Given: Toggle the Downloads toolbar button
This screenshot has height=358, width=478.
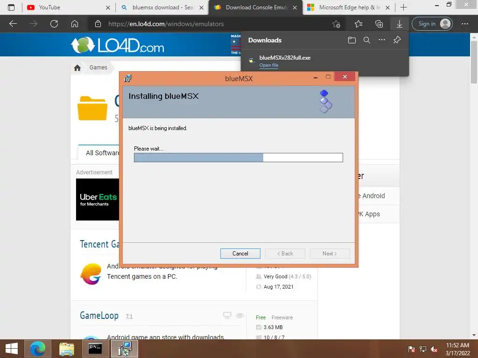Looking at the screenshot, I should pyautogui.click(x=400, y=24).
